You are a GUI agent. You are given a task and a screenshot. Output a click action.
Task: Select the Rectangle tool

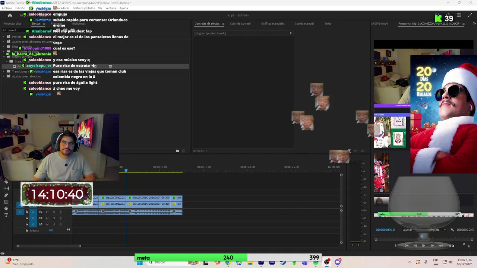(6, 202)
